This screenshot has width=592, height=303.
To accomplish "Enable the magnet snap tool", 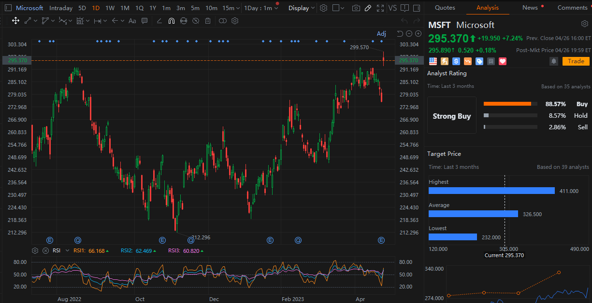I will pyautogui.click(x=172, y=21).
